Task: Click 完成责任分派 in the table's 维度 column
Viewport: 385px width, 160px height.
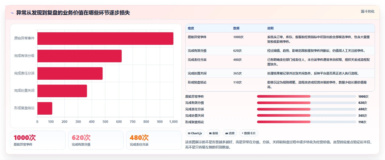Action: tap(197, 60)
